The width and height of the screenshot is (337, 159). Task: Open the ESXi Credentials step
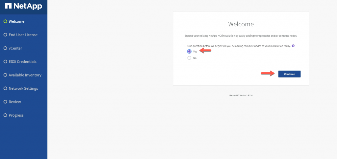point(20,61)
